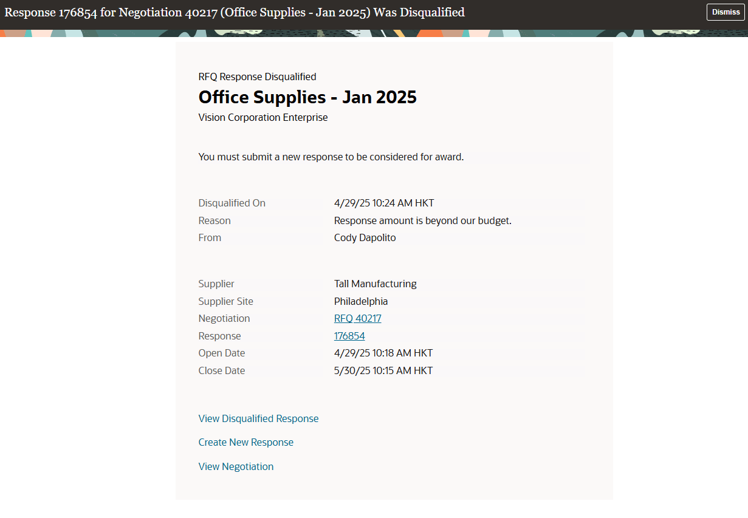Select the Office Supplies - Jan 2025 heading
Image resolution: width=748 pixels, height=518 pixels.
click(x=307, y=97)
